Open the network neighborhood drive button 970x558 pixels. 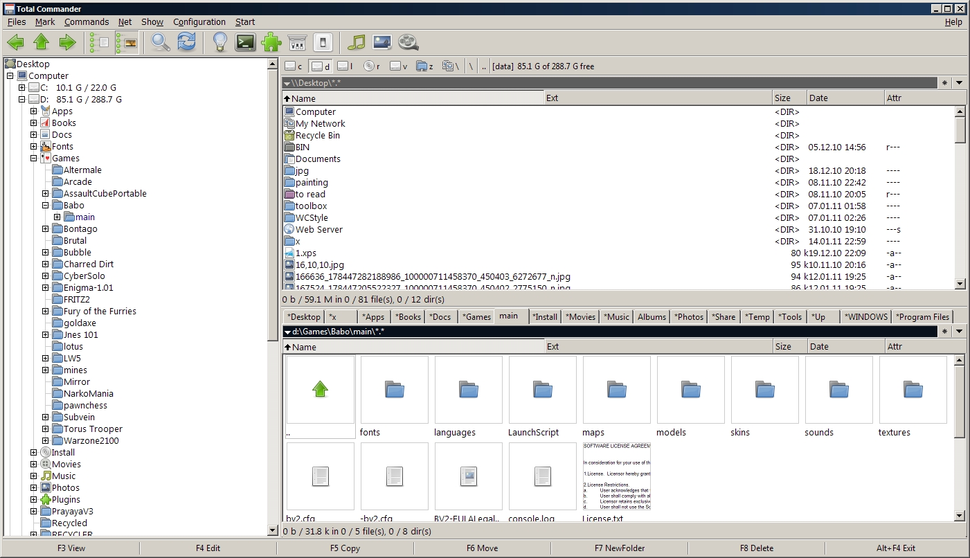[451, 66]
